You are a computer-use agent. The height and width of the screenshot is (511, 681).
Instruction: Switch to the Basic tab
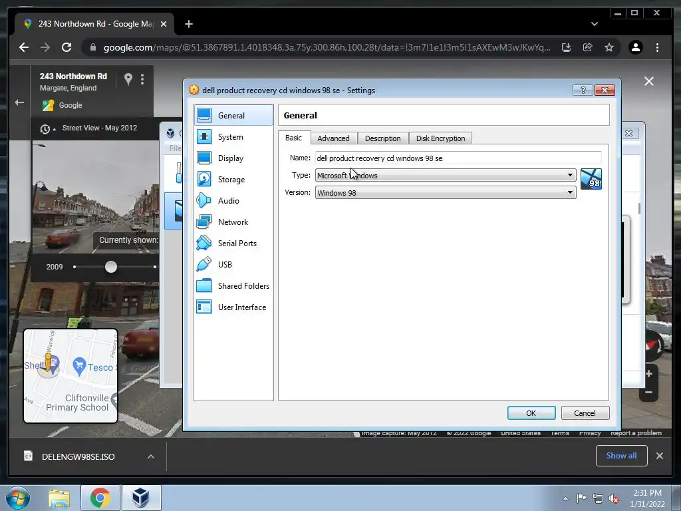(293, 138)
